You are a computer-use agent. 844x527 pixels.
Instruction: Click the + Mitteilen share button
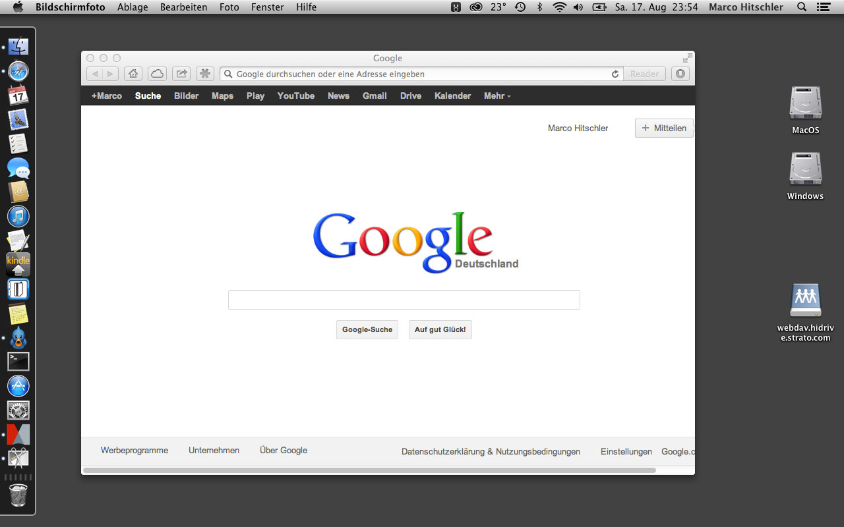click(x=664, y=128)
